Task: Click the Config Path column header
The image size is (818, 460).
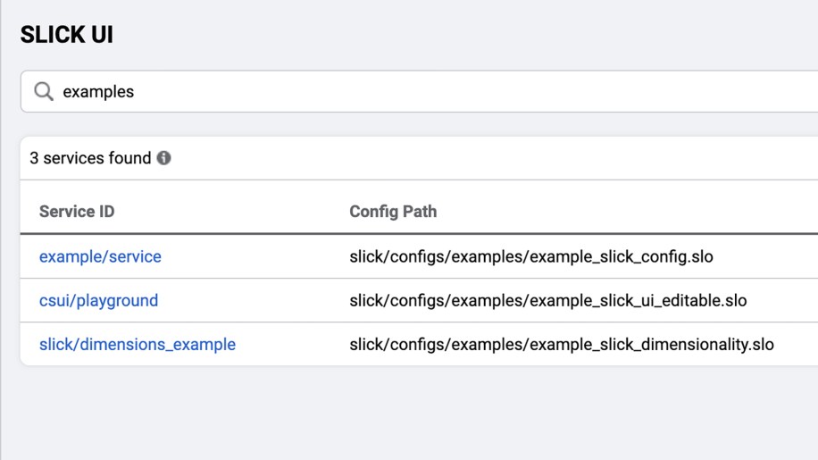Action: [x=393, y=212]
